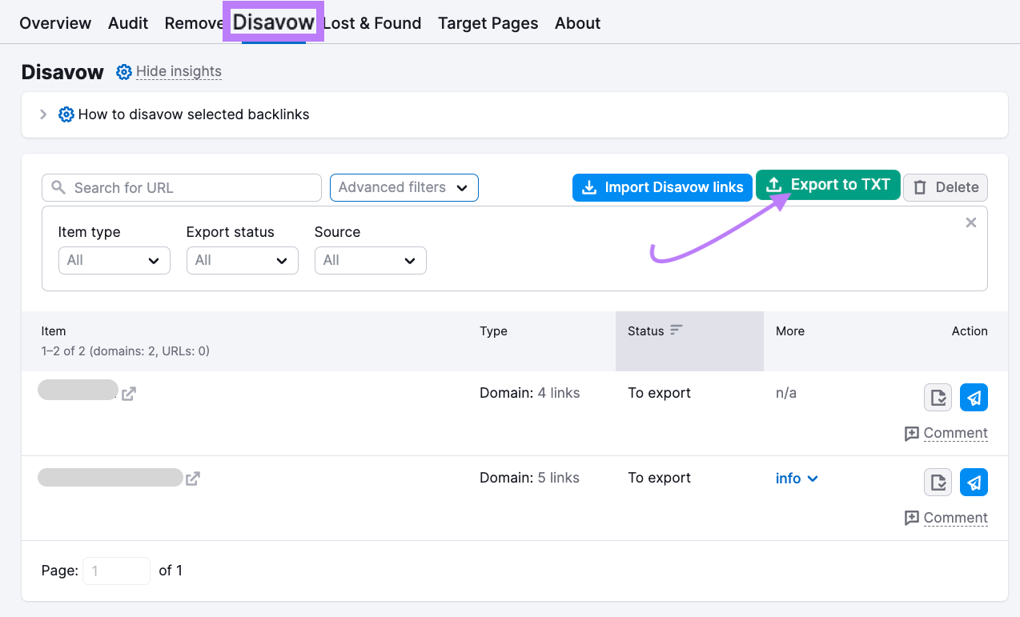Expand the Source filter dropdown
This screenshot has height=617, width=1020.
[x=370, y=260]
